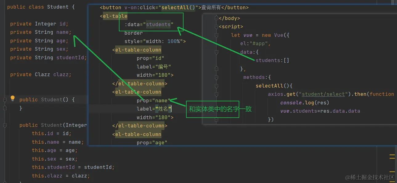Viewport: 397px width, 183px height.
Task: Collapse fold marker beside axios.get line
Action: pyautogui.click(x=216, y=94)
